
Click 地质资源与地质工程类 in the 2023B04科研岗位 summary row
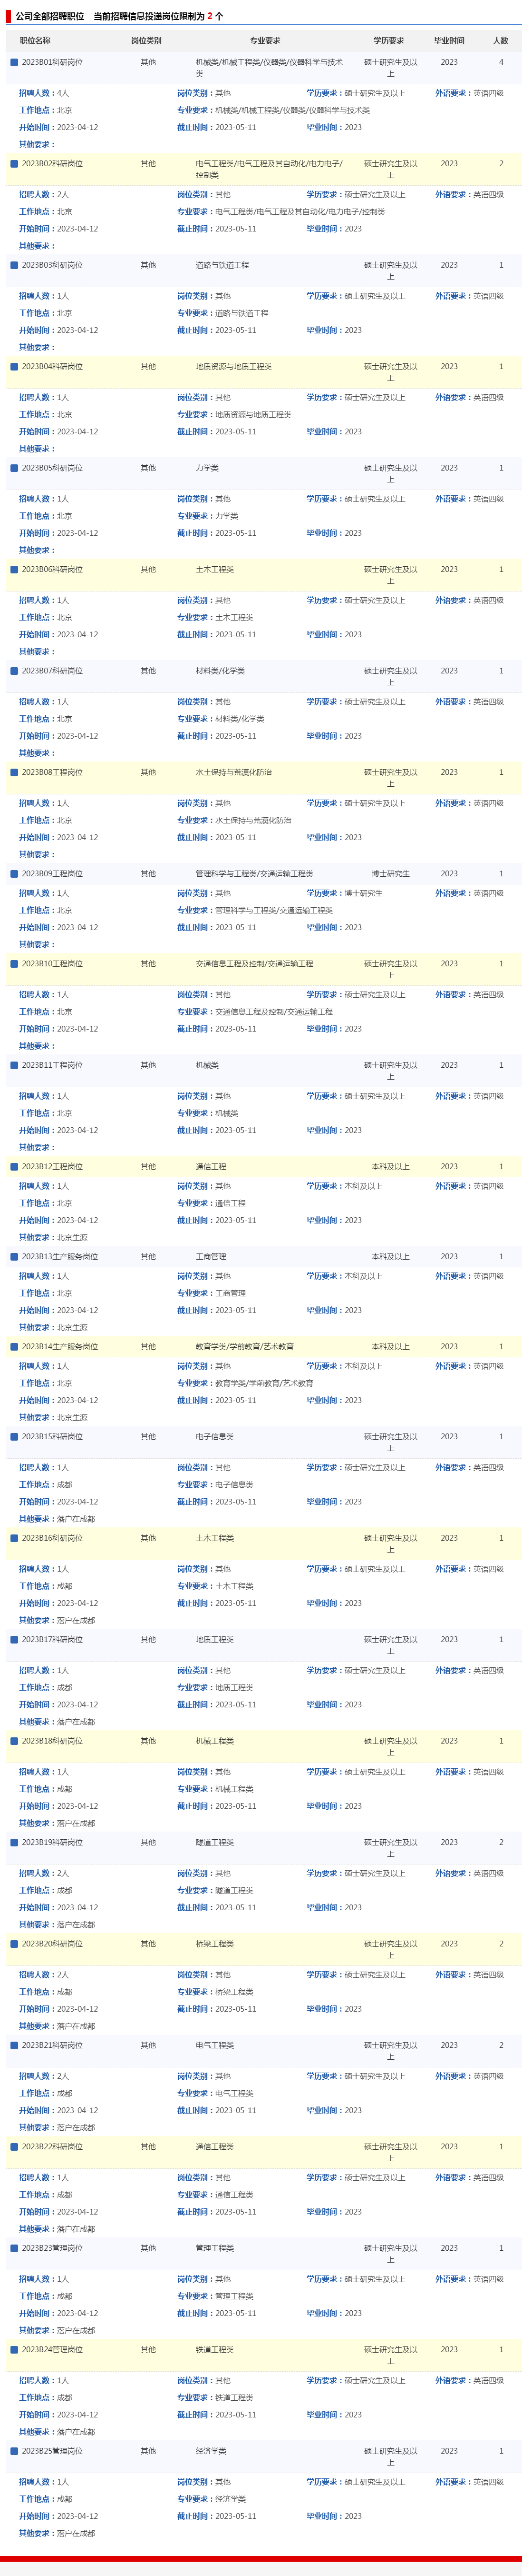click(233, 366)
